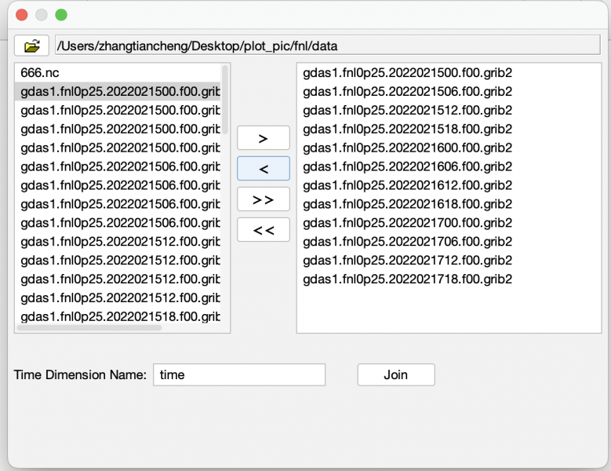Click the single right arrow add button
The height and width of the screenshot is (471, 611).
[263, 138]
